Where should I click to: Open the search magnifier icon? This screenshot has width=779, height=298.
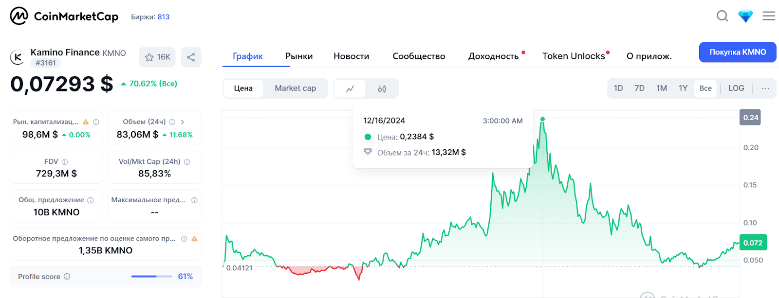point(722,16)
